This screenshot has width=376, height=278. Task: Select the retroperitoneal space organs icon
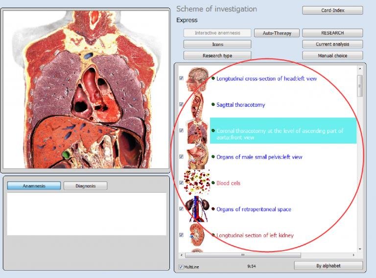click(197, 209)
